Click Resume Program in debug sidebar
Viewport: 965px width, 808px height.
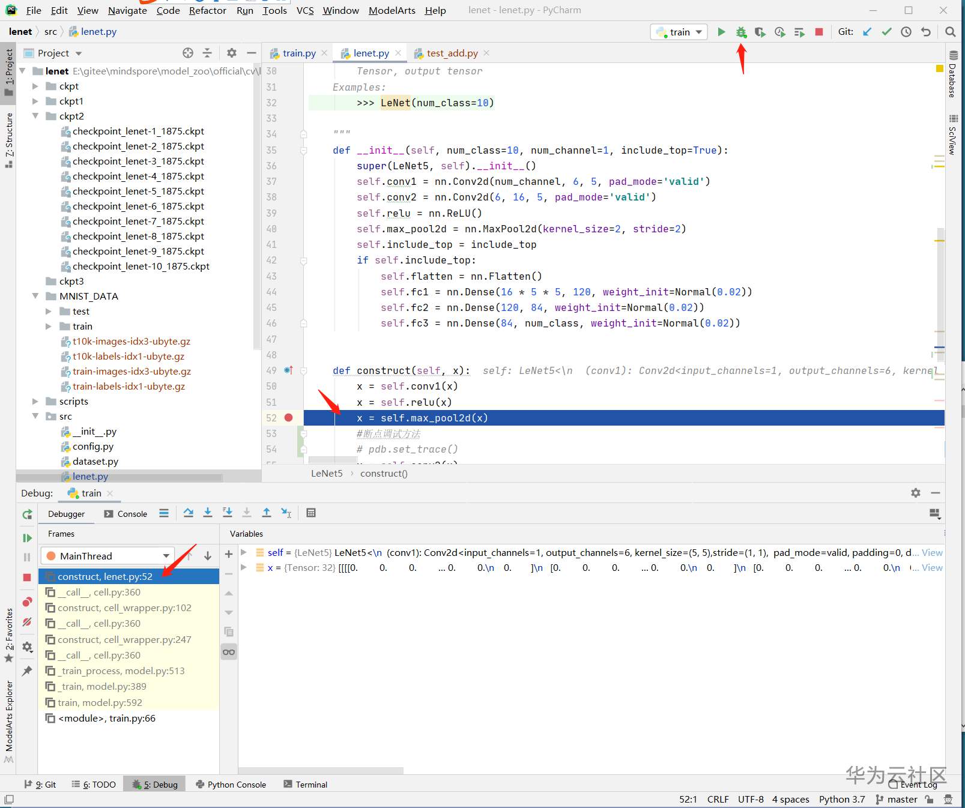(27, 538)
